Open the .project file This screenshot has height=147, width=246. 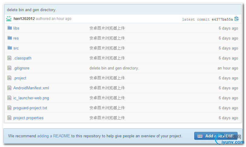20,78
